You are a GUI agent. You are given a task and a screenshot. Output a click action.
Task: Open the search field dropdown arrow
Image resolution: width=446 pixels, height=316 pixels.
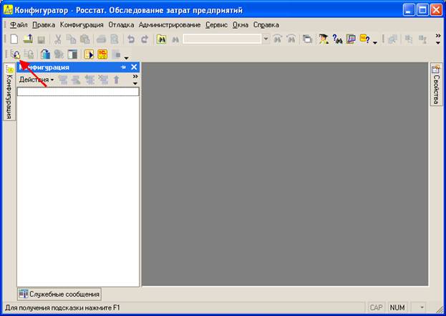[x=266, y=39]
